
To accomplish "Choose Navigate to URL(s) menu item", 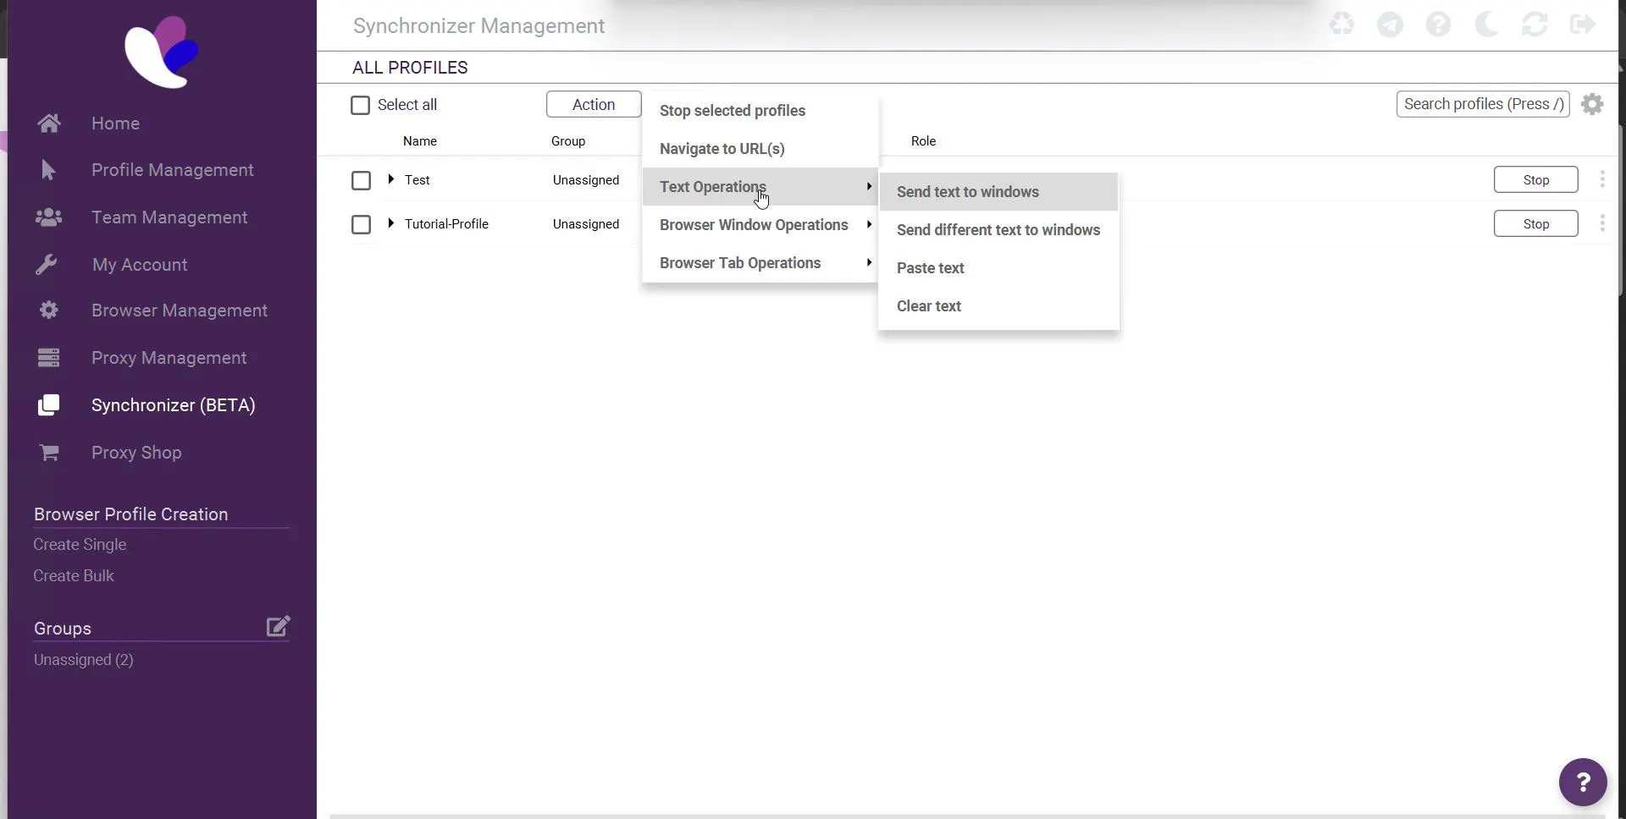I will (760, 149).
